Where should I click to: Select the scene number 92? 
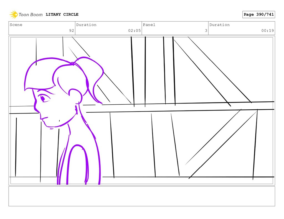pyautogui.click(x=72, y=30)
